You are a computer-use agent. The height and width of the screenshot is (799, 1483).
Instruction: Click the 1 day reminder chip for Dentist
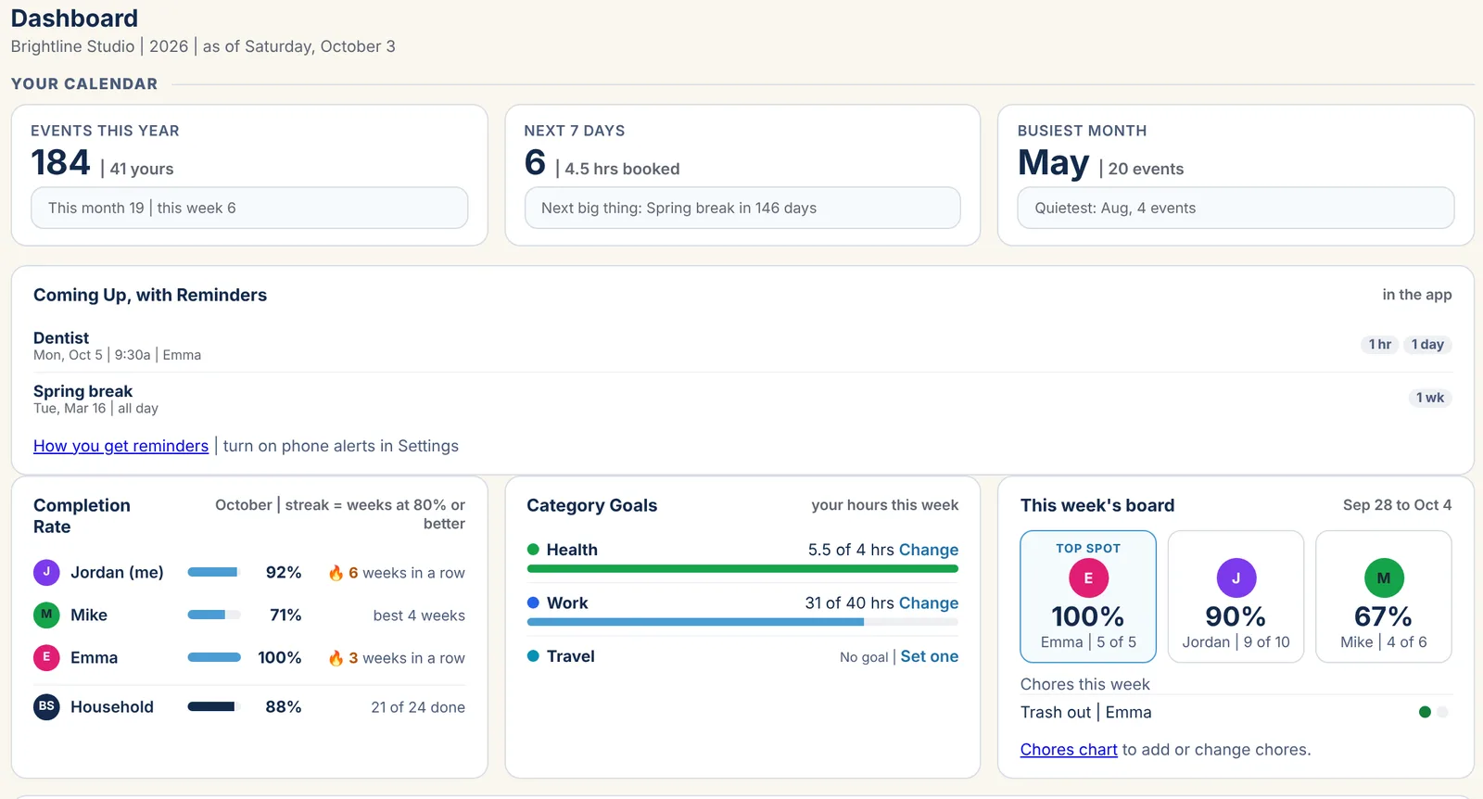[x=1427, y=344]
